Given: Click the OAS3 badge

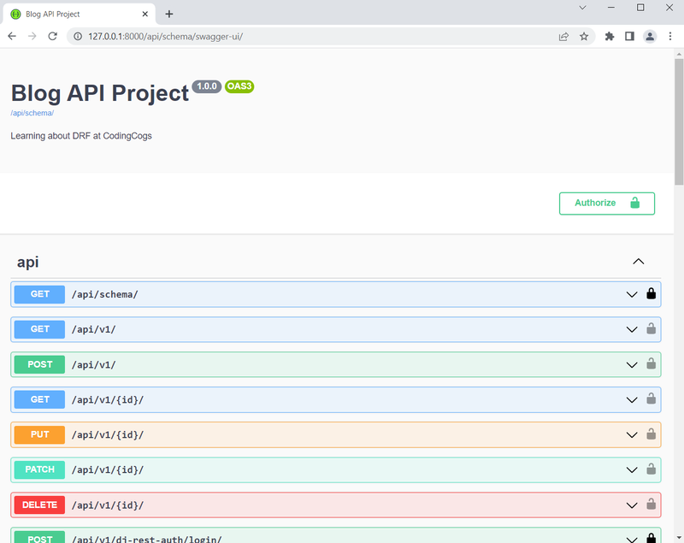Looking at the screenshot, I should [239, 86].
